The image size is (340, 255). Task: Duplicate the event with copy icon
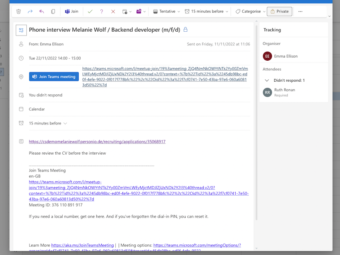point(53,11)
